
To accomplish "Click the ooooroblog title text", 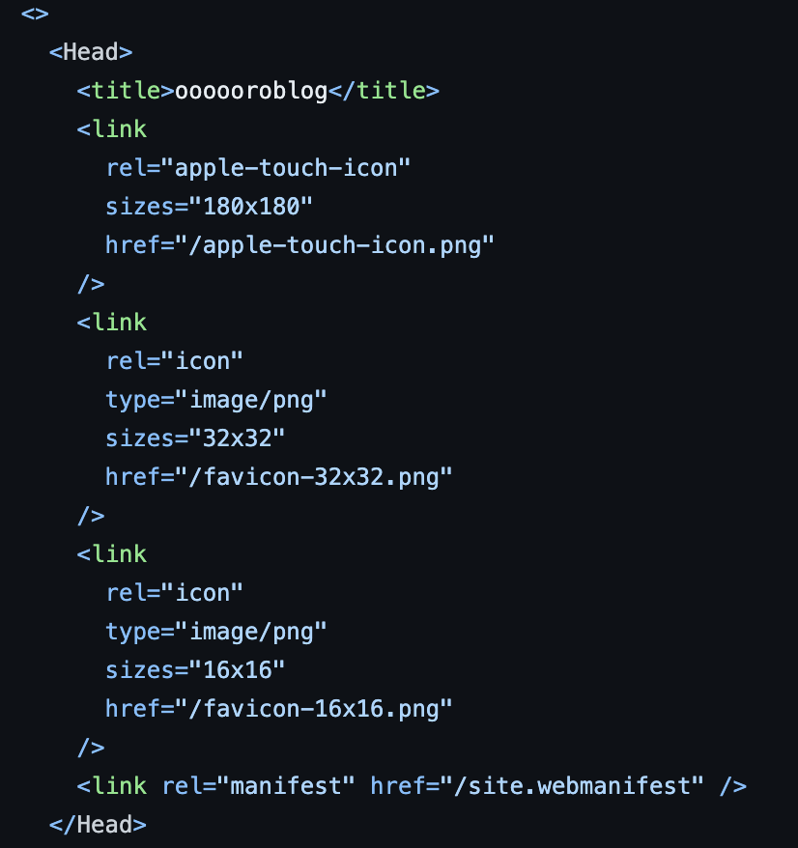I will tap(251, 91).
